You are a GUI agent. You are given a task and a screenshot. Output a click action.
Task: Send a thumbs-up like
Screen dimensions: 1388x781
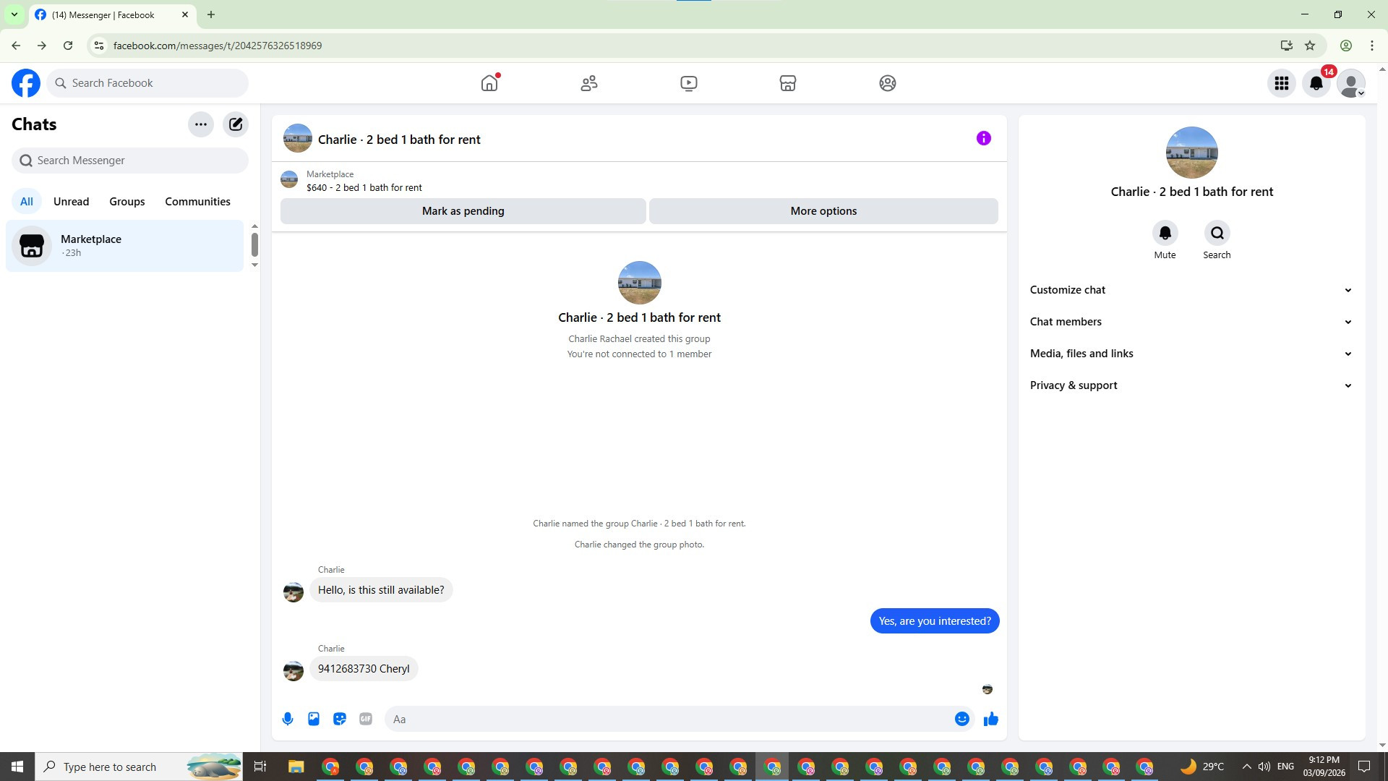[990, 719]
